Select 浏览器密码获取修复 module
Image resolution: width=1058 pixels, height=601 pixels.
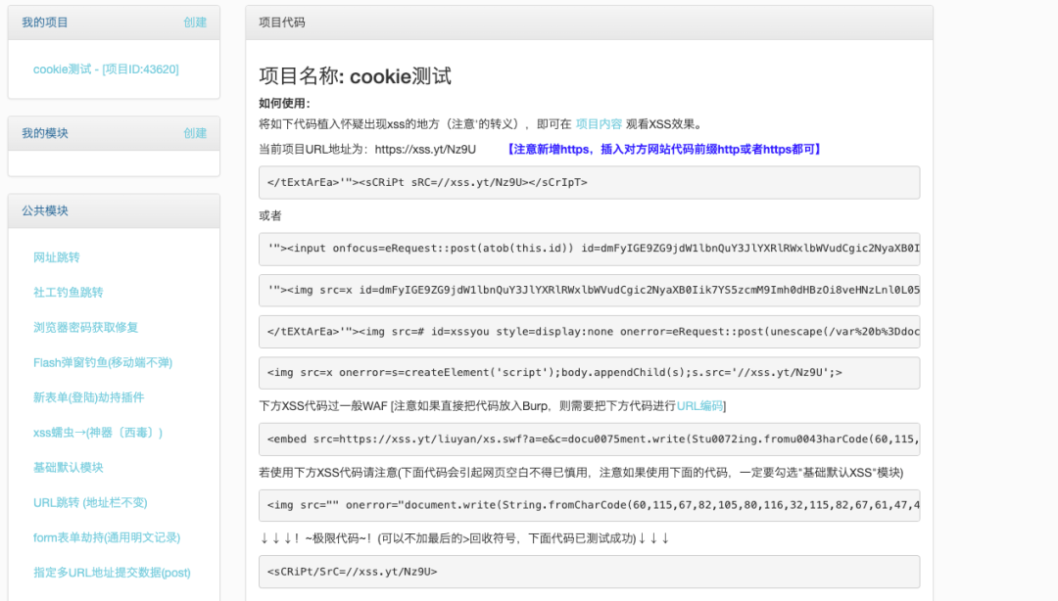click(x=85, y=327)
